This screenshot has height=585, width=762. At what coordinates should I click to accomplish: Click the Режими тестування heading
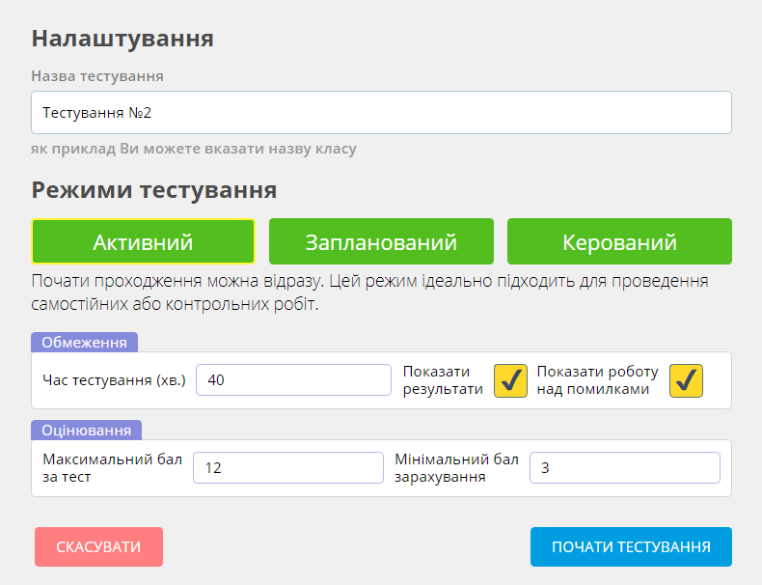click(x=154, y=189)
